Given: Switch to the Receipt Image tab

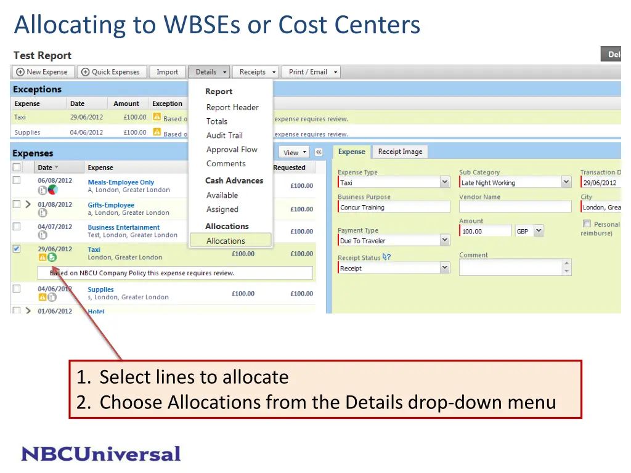Looking at the screenshot, I should (400, 152).
